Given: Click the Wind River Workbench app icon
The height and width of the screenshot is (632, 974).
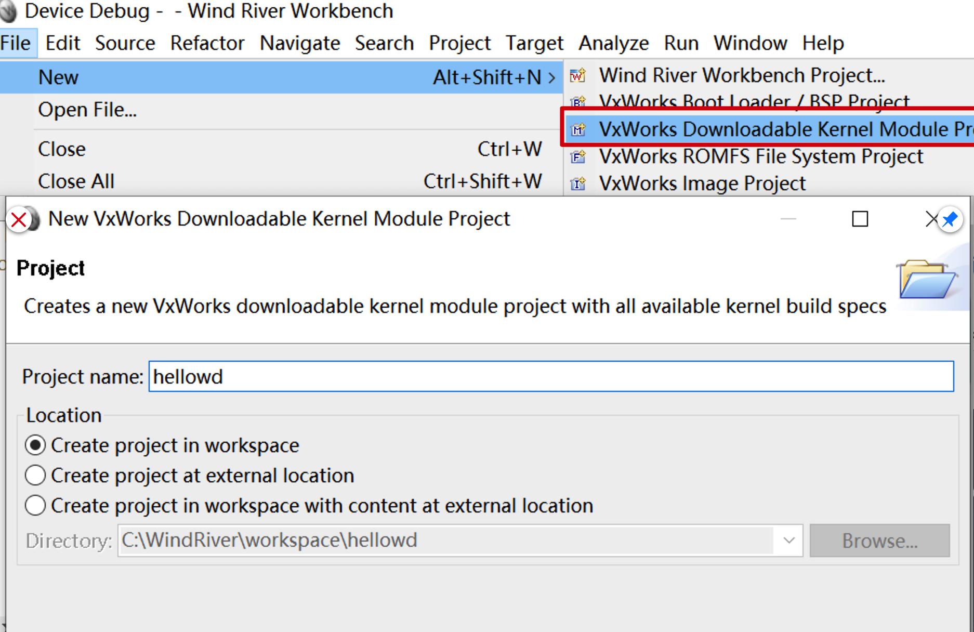Looking at the screenshot, I should [x=9, y=11].
